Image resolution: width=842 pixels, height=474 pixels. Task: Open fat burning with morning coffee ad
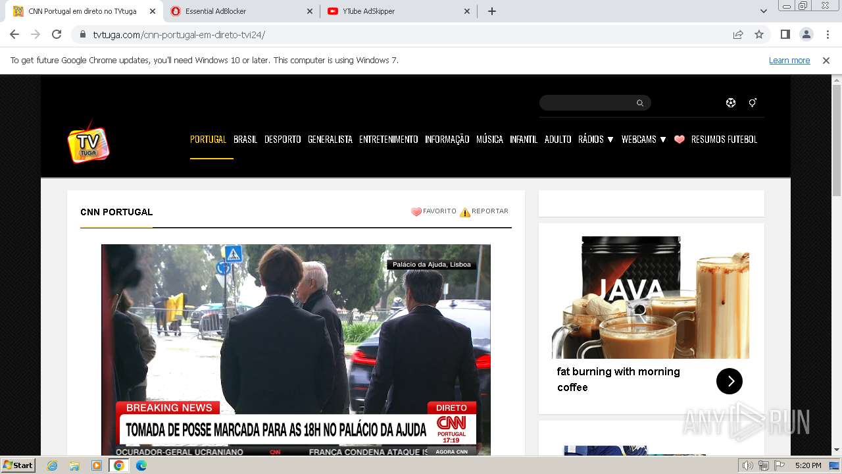coord(618,379)
